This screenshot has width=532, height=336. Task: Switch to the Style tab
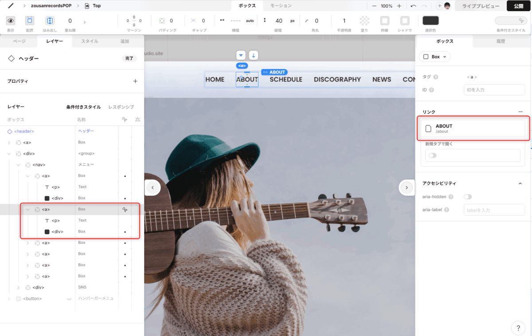90,41
